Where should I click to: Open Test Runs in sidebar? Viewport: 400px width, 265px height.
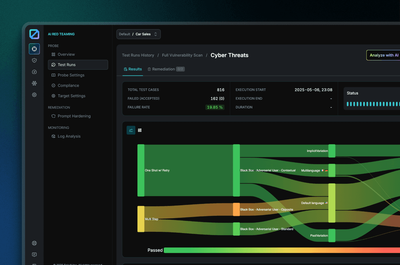(x=78, y=65)
